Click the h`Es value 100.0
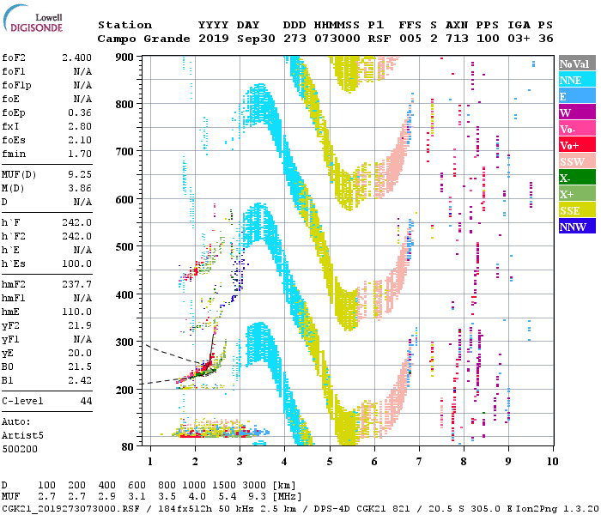The image size is (601, 515). (76, 264)
